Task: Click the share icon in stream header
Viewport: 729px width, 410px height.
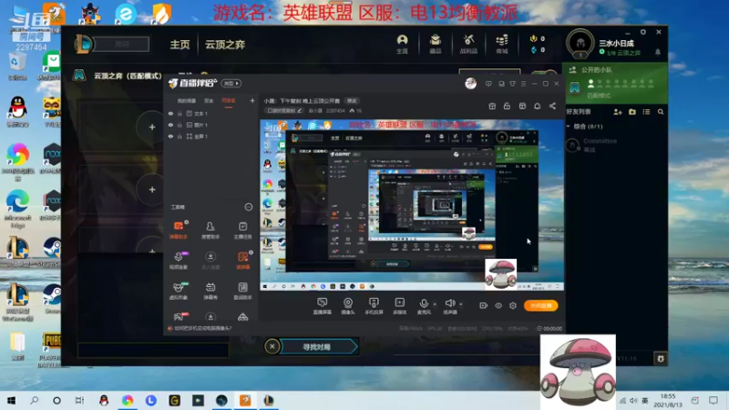Action: pos(552,106)
